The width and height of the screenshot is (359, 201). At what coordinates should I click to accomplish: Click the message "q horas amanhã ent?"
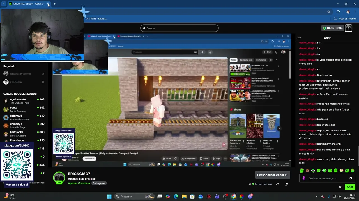[x=329, y=144]
